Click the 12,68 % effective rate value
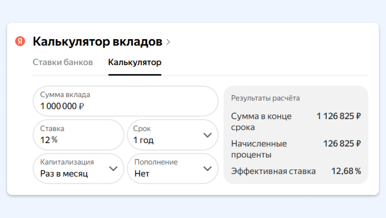 click(346, 171)
